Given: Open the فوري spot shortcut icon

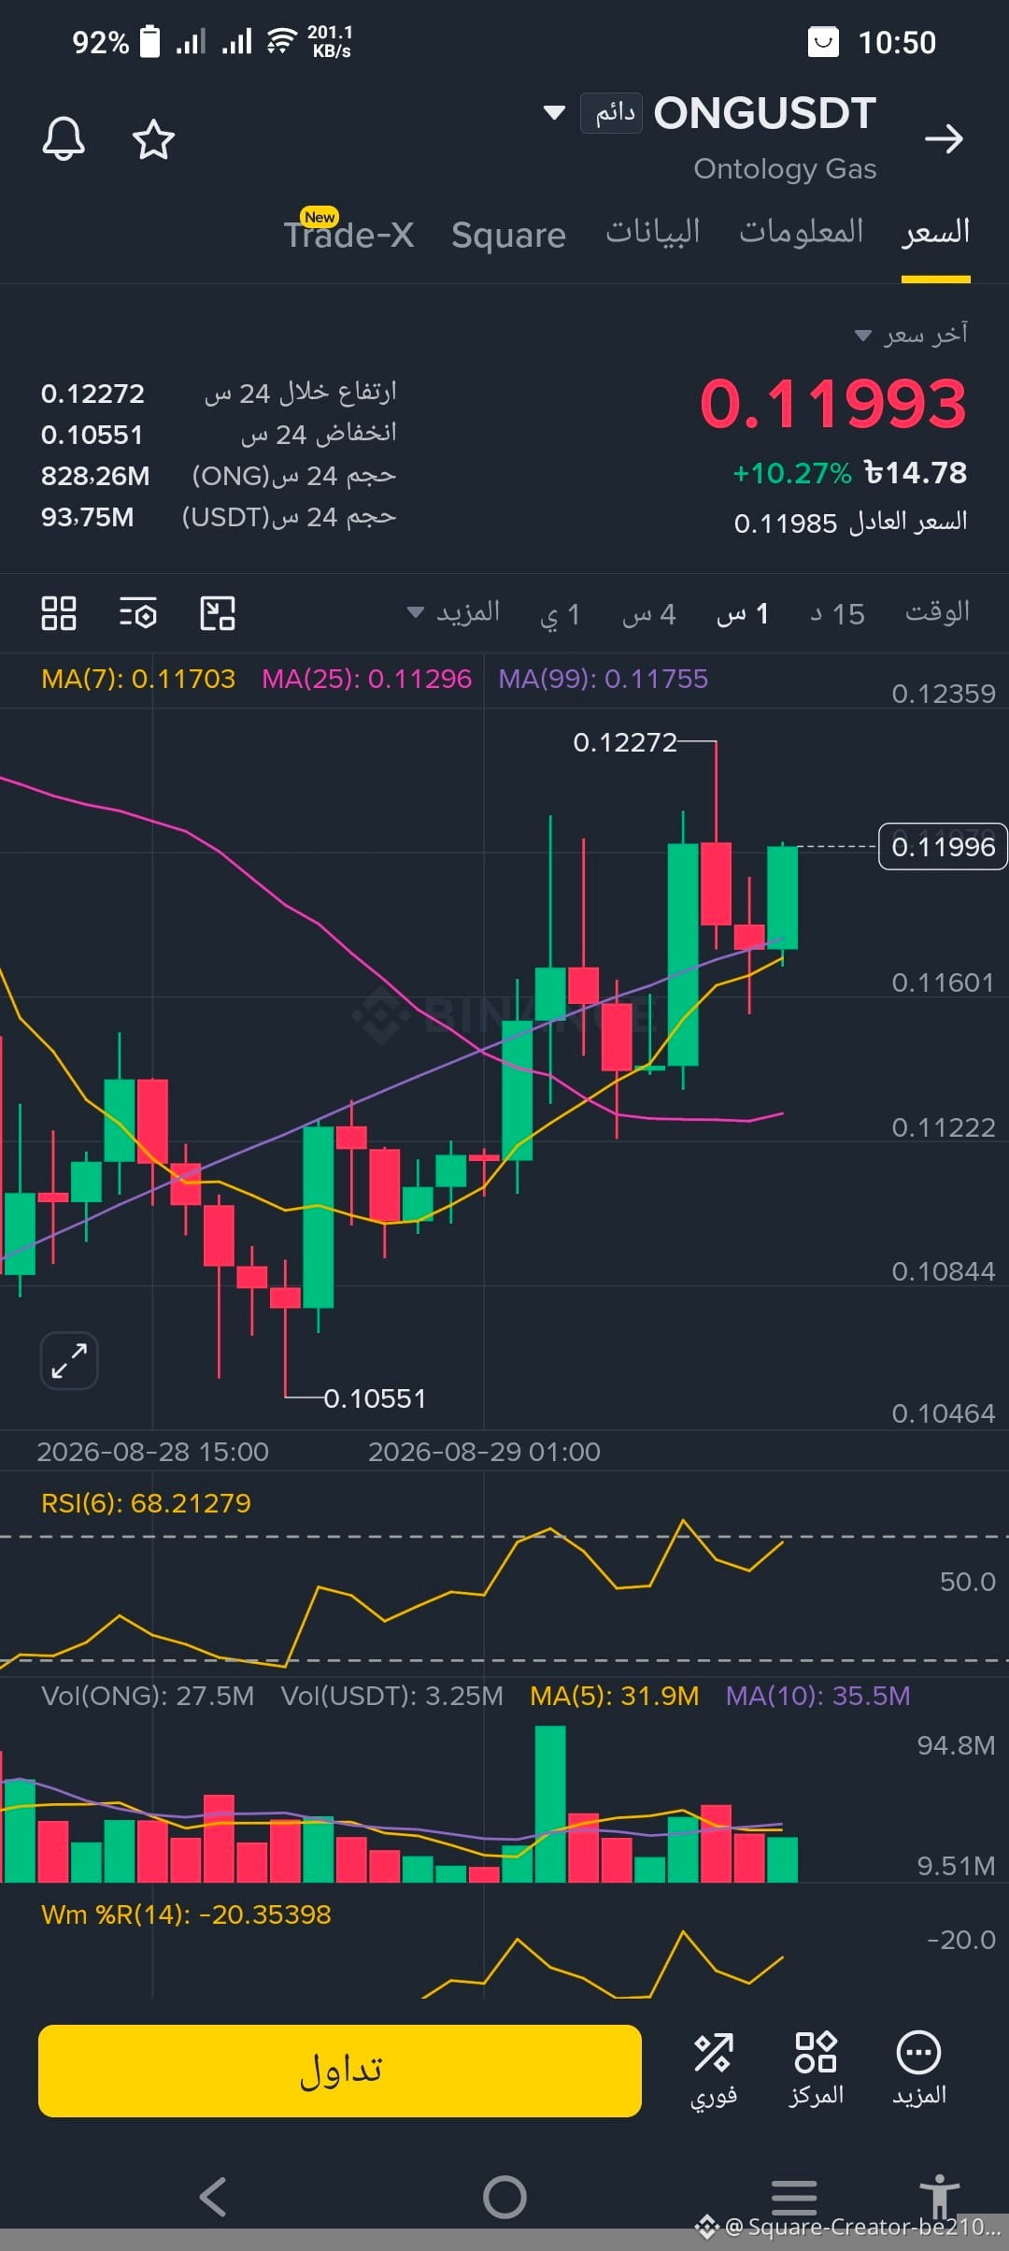Looking at the screenshot, I should tap(714, 2070).
